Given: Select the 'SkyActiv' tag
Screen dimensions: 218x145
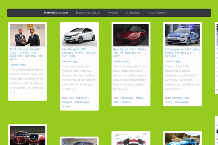Looking at the screenshot, I should (x=126, y=102).
